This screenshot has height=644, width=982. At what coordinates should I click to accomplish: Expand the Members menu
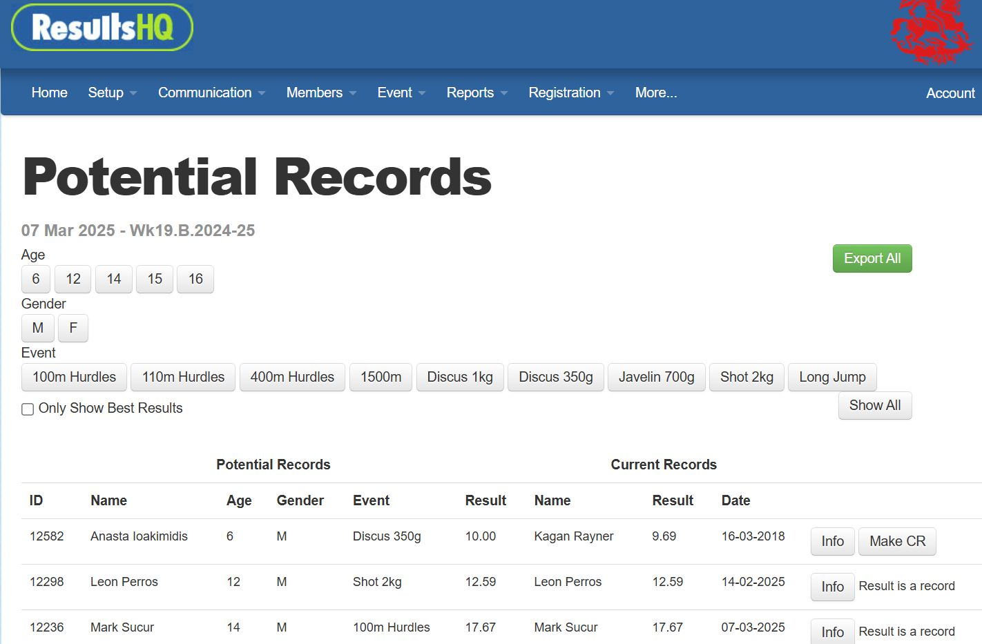tap(314, 92)
